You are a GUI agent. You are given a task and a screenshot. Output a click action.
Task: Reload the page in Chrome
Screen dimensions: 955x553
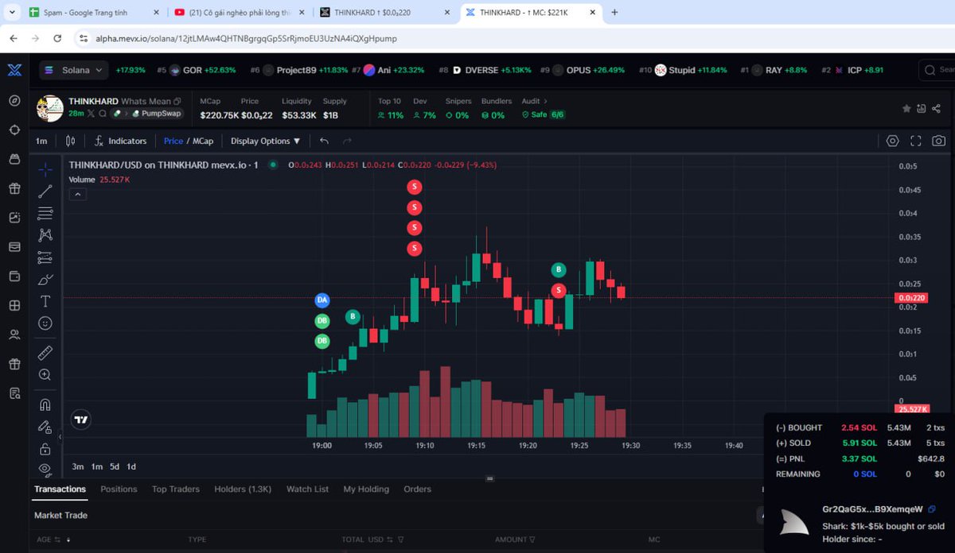[57, 38]
